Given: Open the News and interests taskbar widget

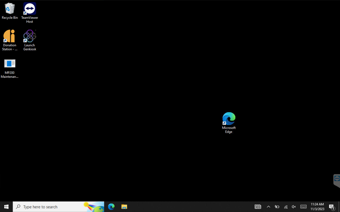Looking at the screenshot, I should [258, 207].
